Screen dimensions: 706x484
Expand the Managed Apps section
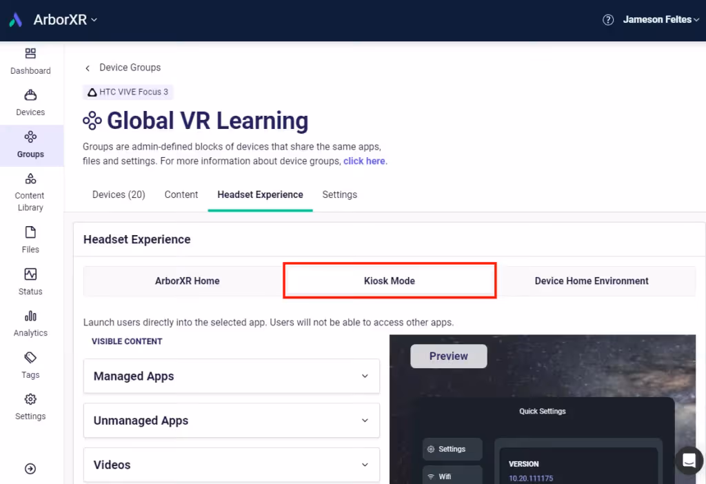point(232,376)
